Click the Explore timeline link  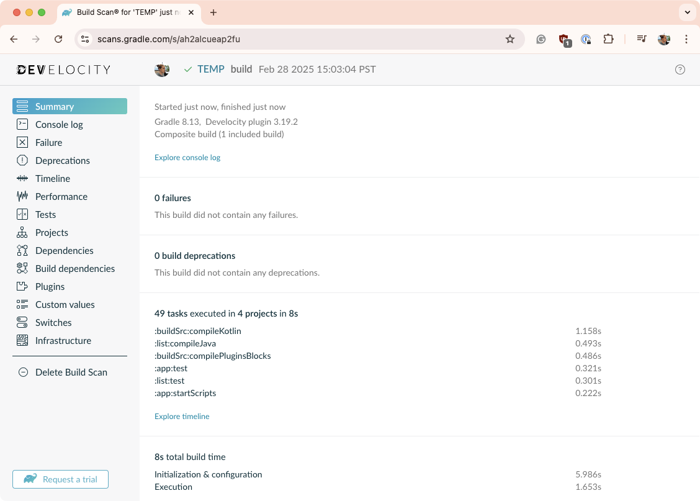coord(182,417)
